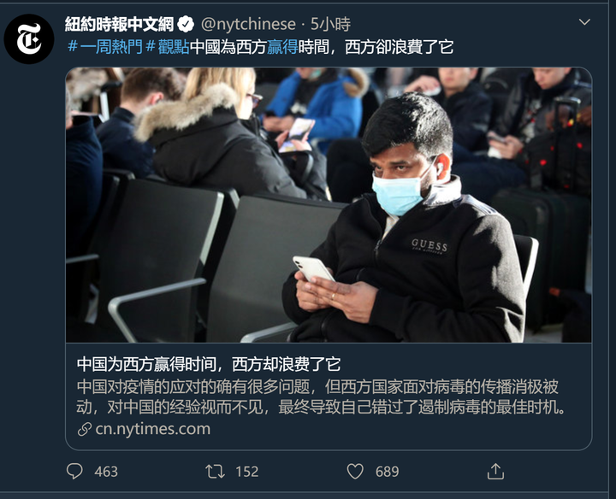
Task: Click the highlighted 贏得 link in tweet
Action: tap(282, 47)
